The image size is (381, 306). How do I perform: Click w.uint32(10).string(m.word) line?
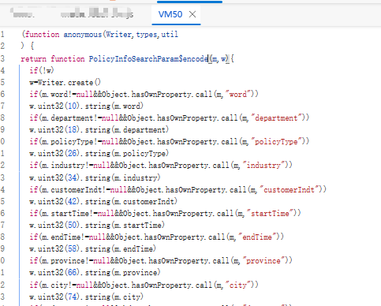(x=86, y=106)
